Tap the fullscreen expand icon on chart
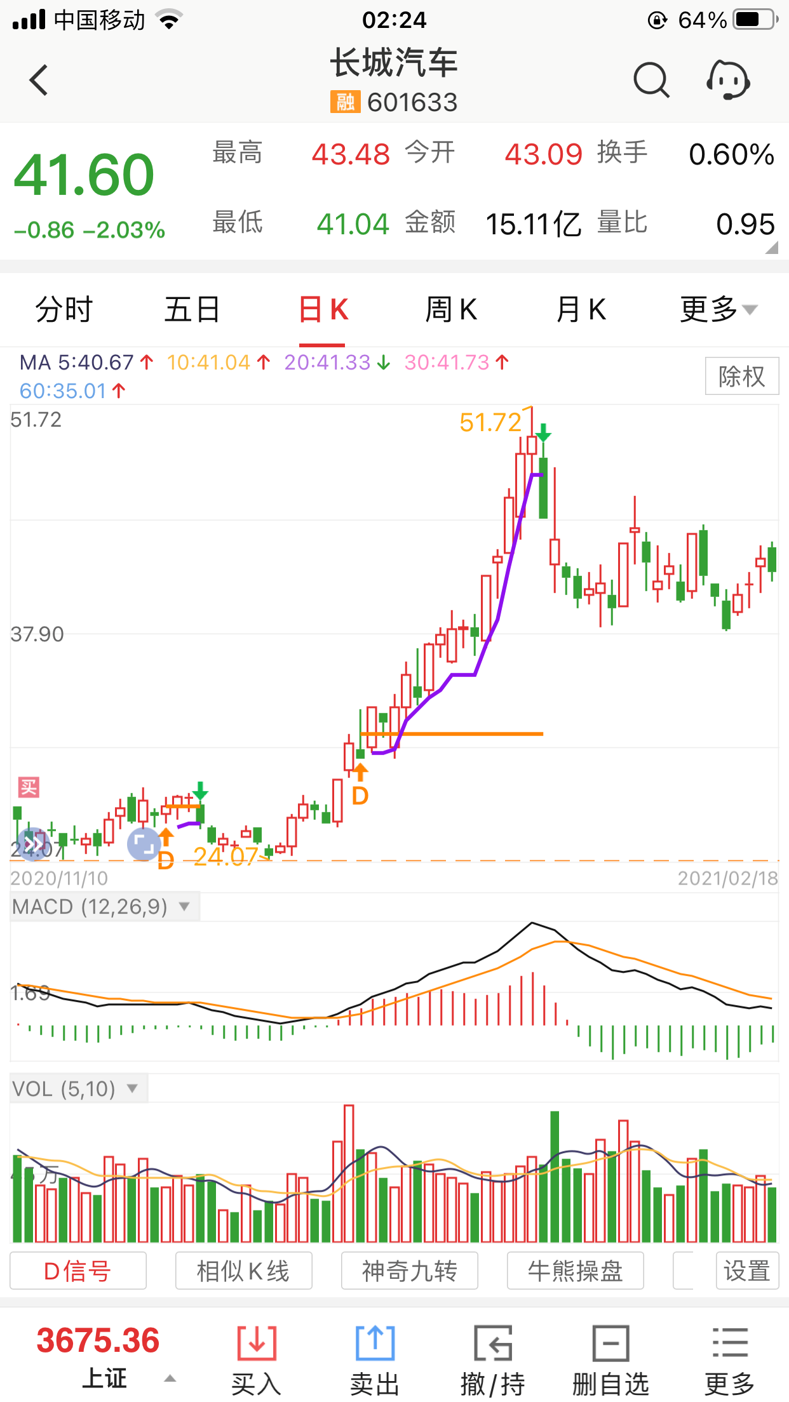The image size is (789, 1402). [144, 845]
